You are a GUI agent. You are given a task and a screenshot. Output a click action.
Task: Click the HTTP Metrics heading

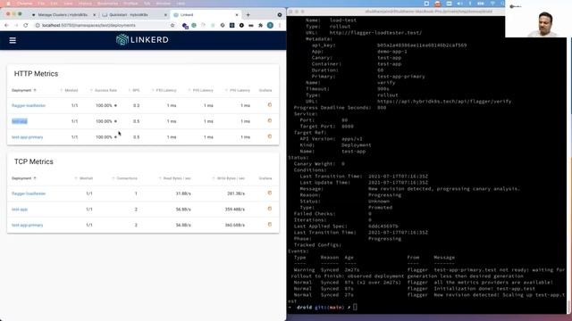[x=36, y=74]
